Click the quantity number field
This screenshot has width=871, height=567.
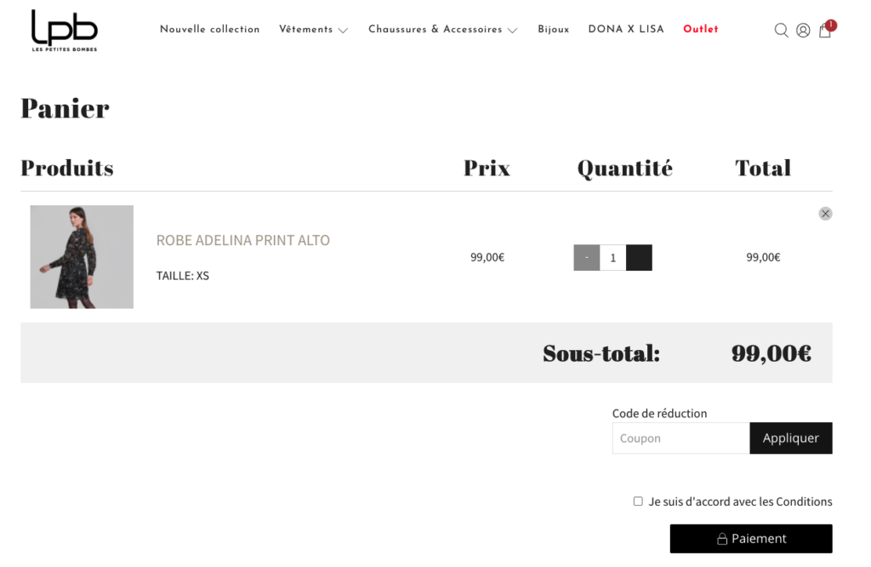coord(613,258)
